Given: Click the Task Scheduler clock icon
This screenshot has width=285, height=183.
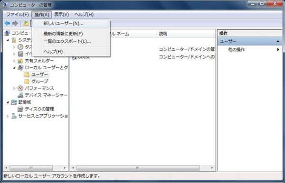Looking at the screenshot, I should click(x=20, y=47).
